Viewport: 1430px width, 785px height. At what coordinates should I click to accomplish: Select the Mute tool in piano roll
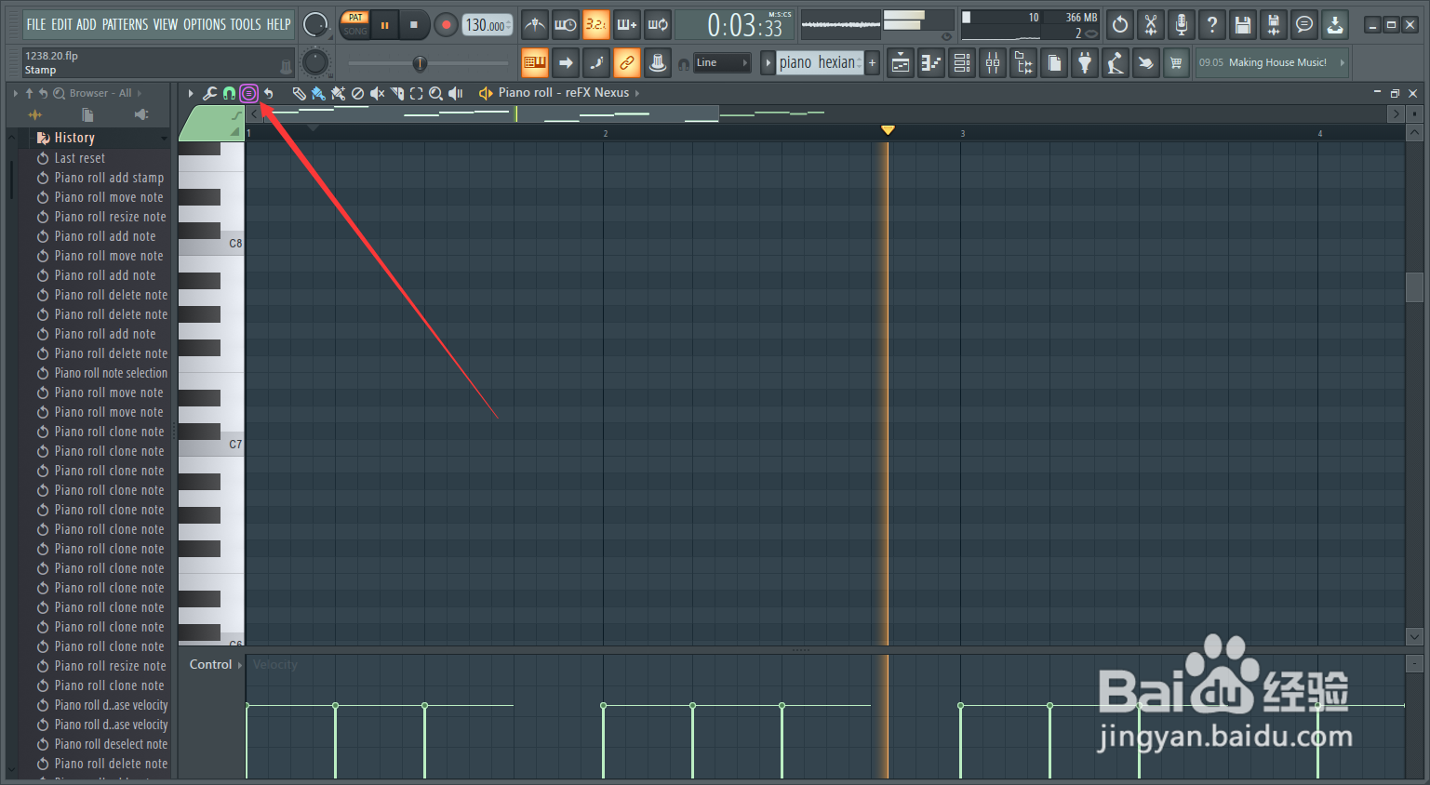tap(377, 93)
